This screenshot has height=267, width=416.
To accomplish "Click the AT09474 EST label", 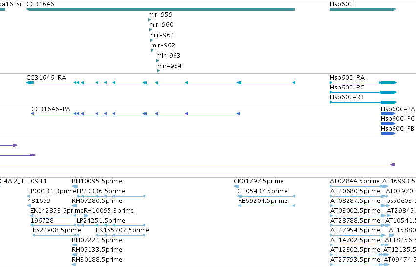I will [400, 260].
